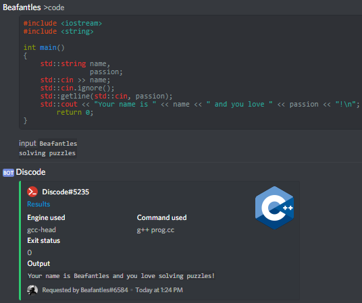Click the BOT badge next to Discode
Viewport: 362px width, 303px height.
point(8,173)
